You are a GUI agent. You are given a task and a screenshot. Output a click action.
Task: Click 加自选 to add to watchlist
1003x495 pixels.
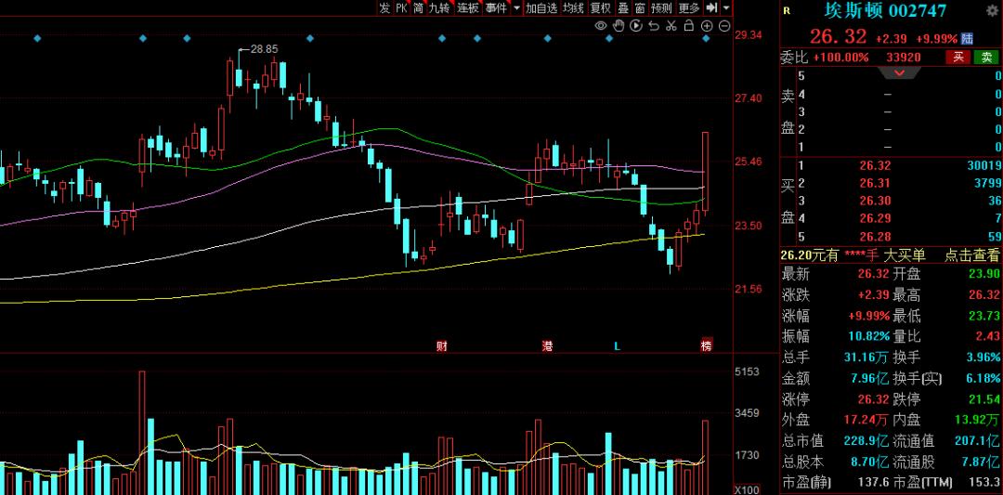tap(541, 8)
